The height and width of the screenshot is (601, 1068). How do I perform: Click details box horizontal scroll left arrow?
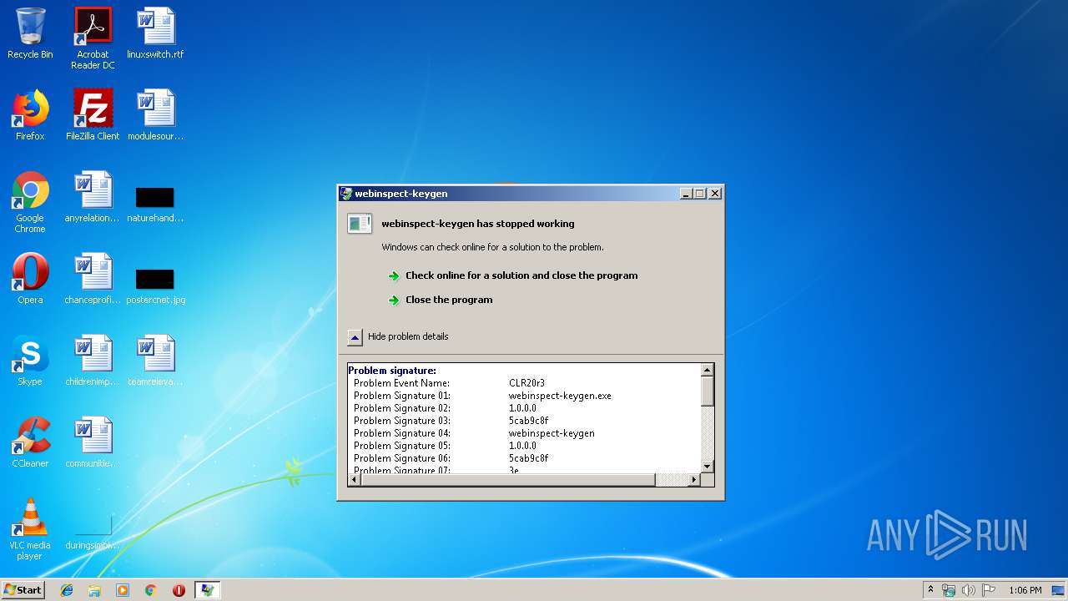tap(355, 479)
